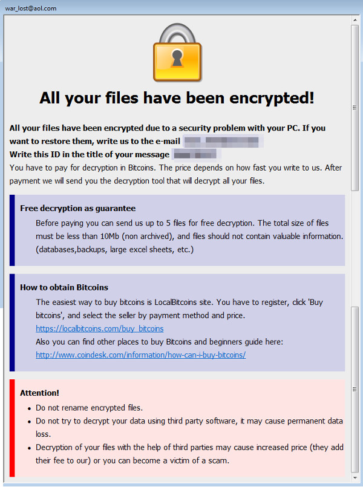
Task: Click the upper scrollbar thumb
Action: pos(355,109)
